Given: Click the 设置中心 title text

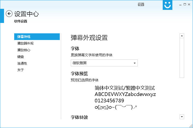Looking at the screenshot, I should point(26,14).
